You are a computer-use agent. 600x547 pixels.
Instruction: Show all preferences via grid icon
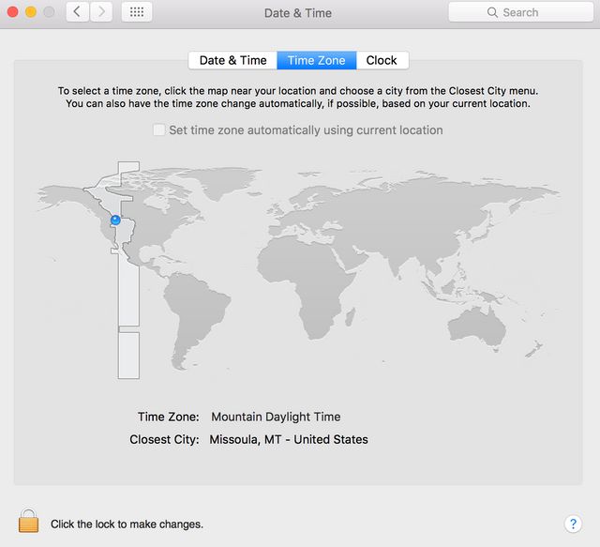click(x=137, y=12)
